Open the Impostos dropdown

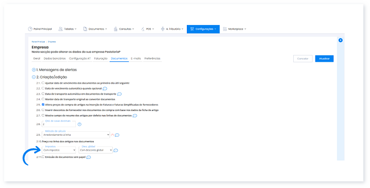59,150
